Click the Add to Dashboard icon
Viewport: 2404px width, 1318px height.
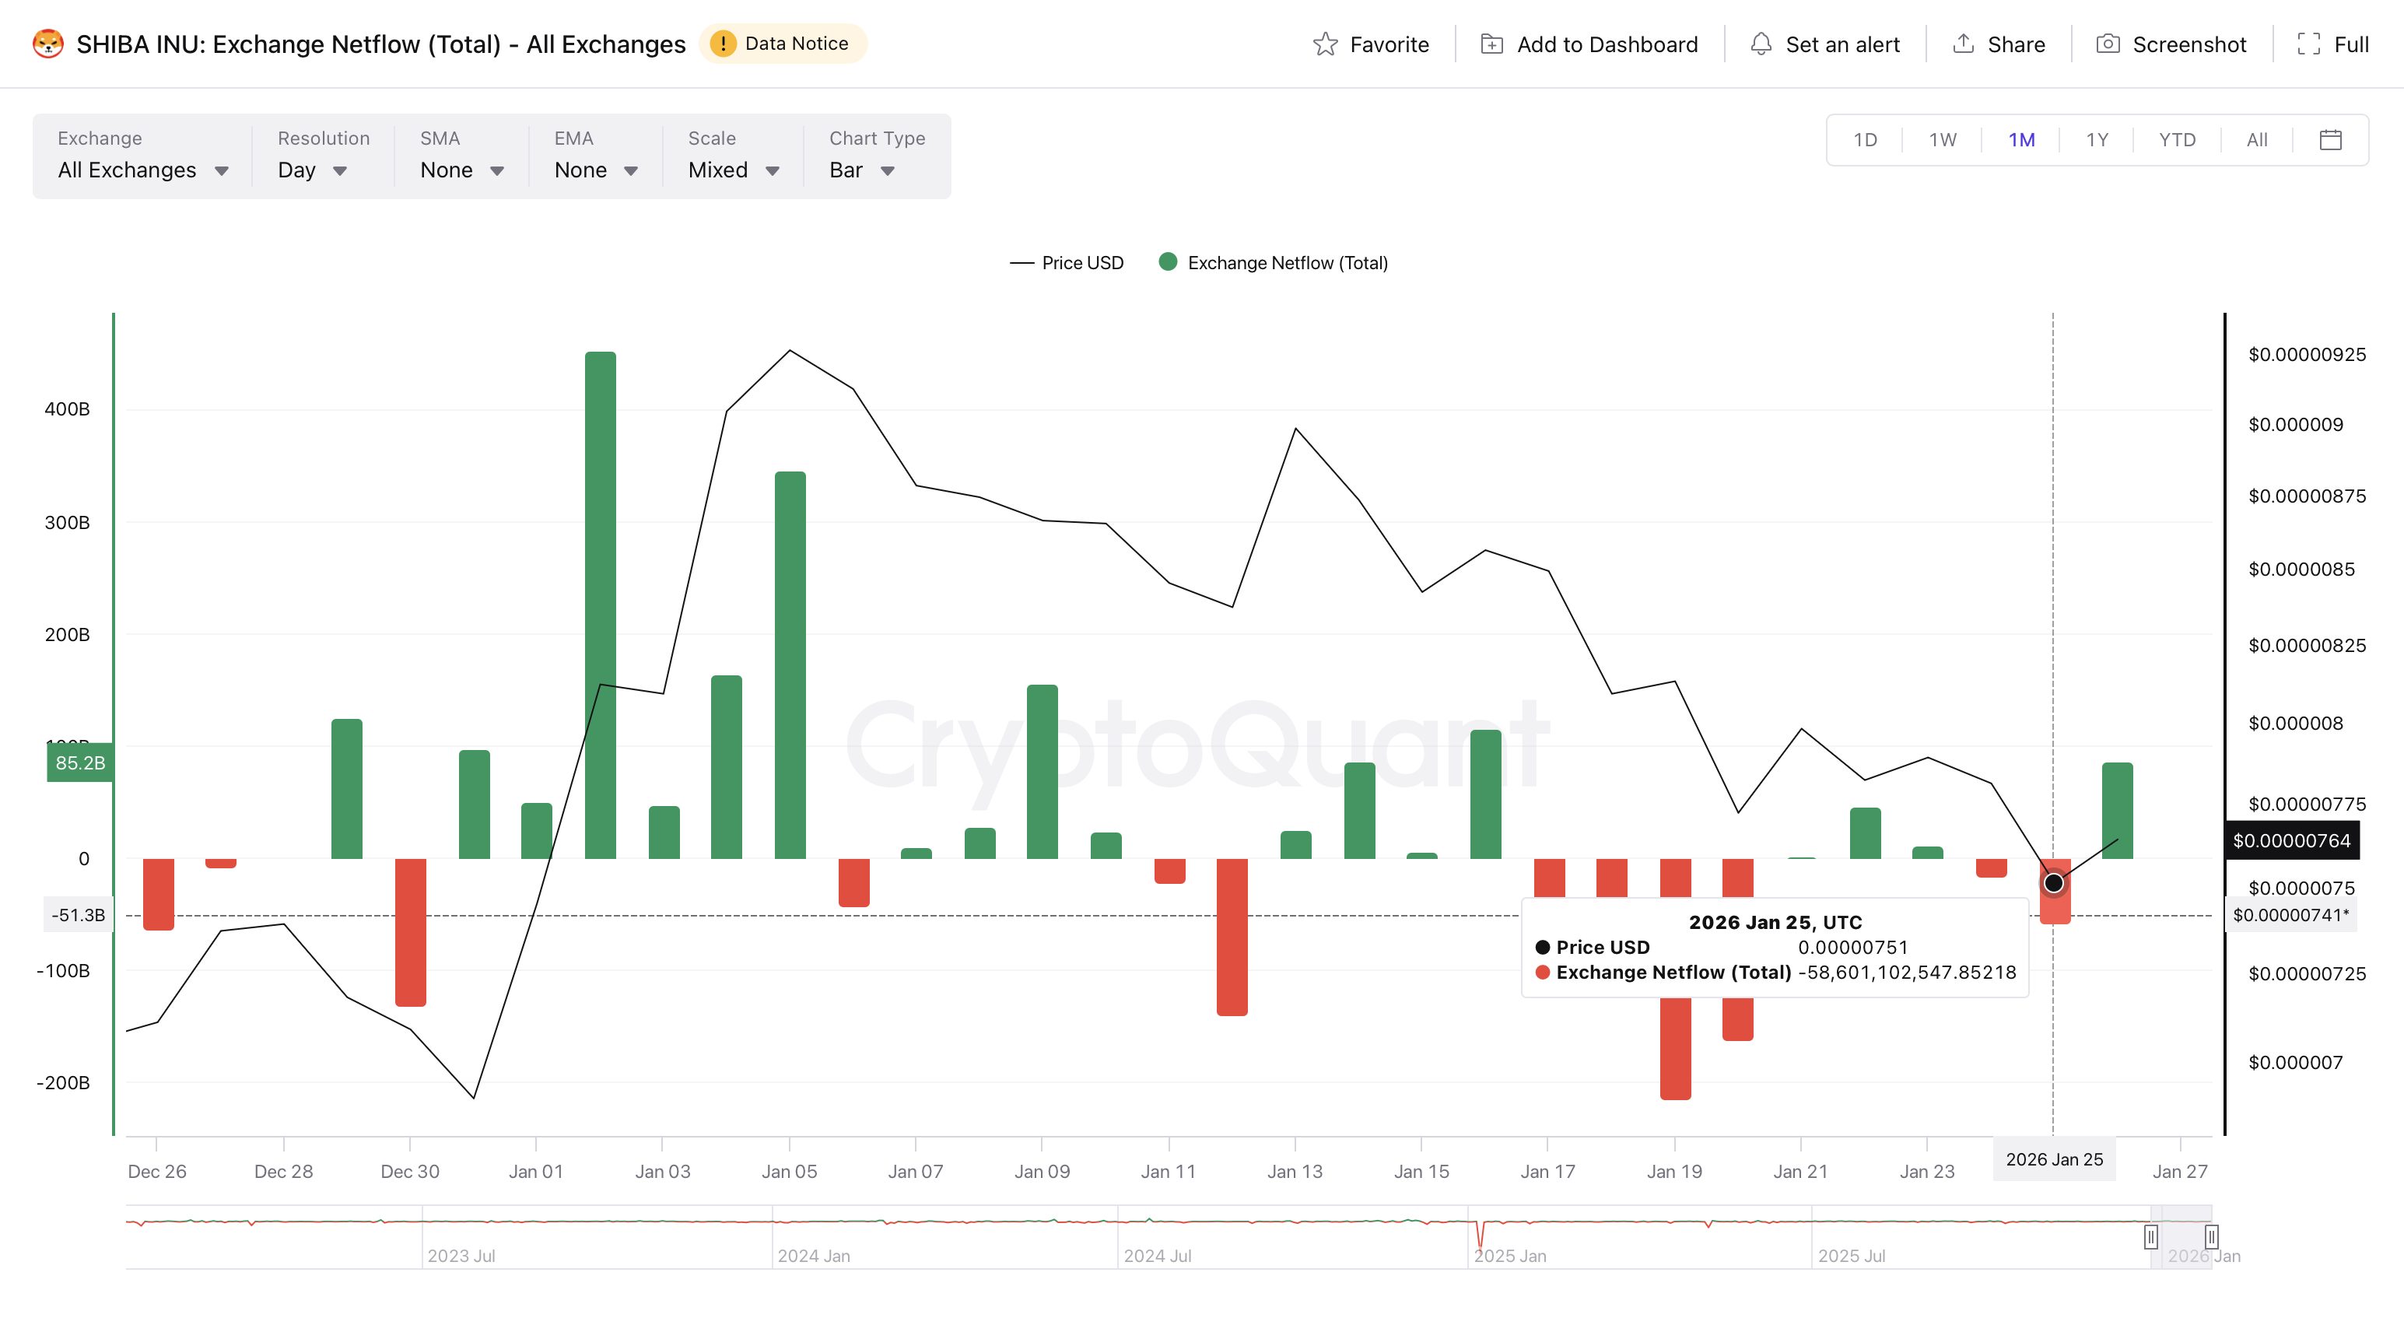coord(1491,44)
